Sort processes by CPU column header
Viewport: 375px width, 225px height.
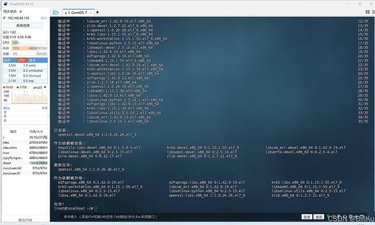point(21,60)
